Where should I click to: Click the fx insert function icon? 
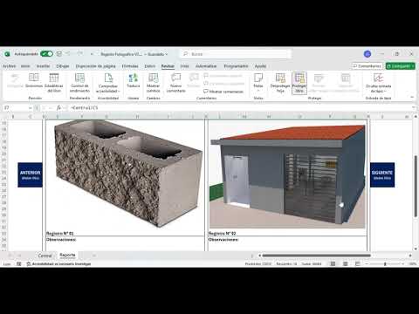pyautogui.click(x=58, y=107)
